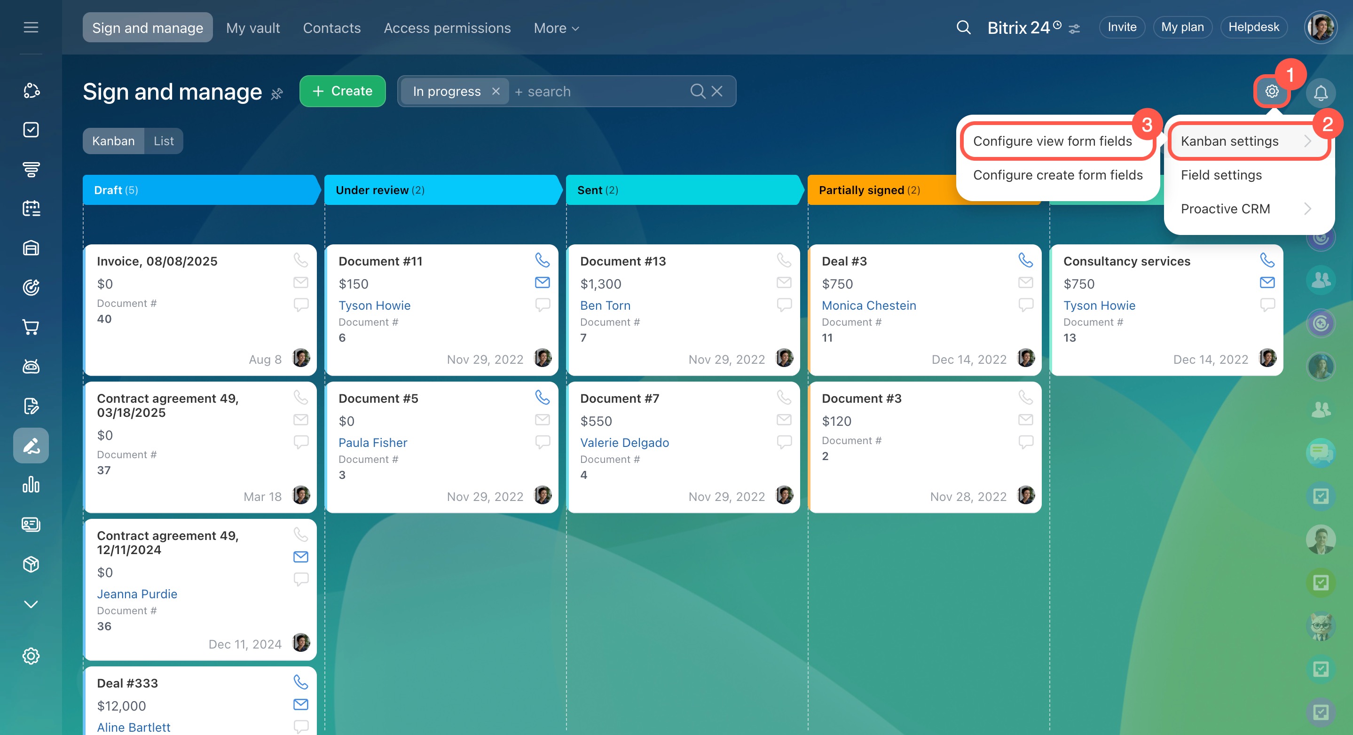Click the Helpdesk button
The width and height of the screenshot is (1353, 735).
[x=1254, y=27]
